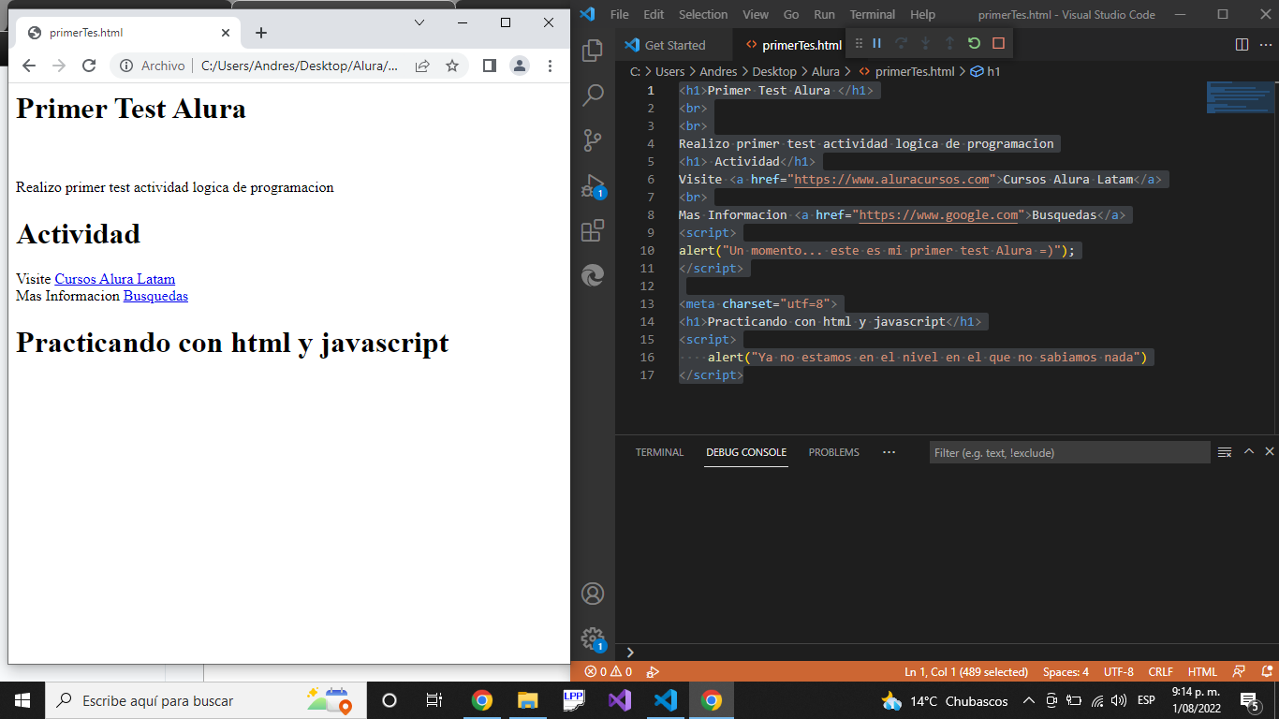Click the debug console prompt chevron
1279x719 pixels.
click(x=630, y=653)
